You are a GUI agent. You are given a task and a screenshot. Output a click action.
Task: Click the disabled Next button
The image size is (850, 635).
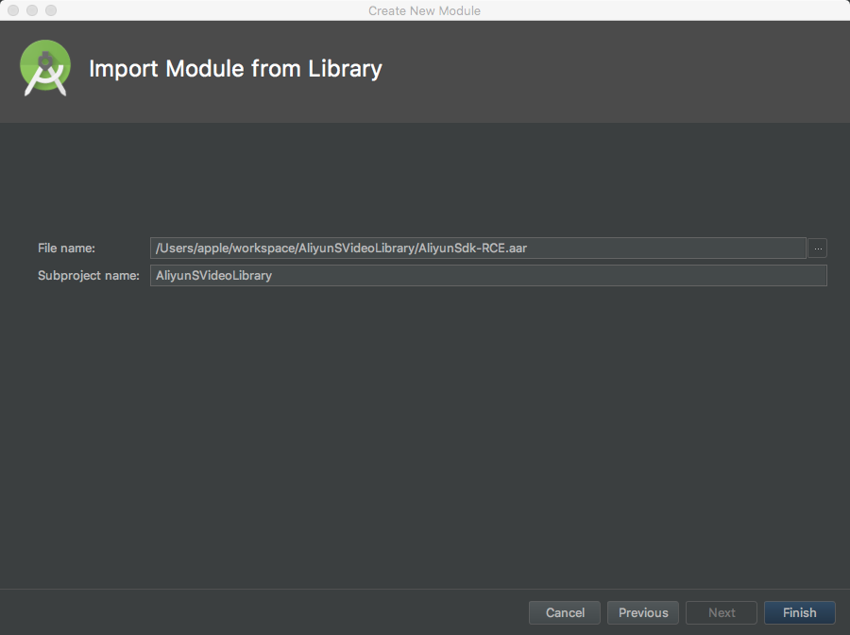point(722,612)
